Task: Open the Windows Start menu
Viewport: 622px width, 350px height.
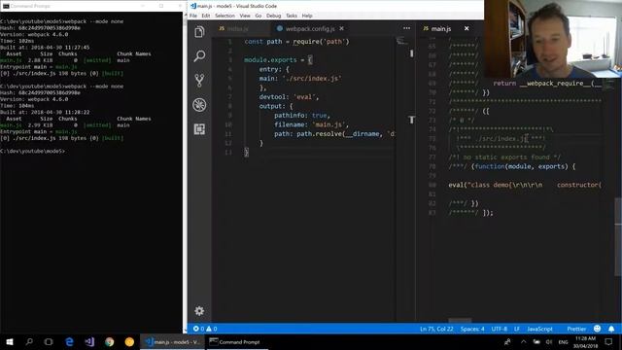Action: coord(10,341)
